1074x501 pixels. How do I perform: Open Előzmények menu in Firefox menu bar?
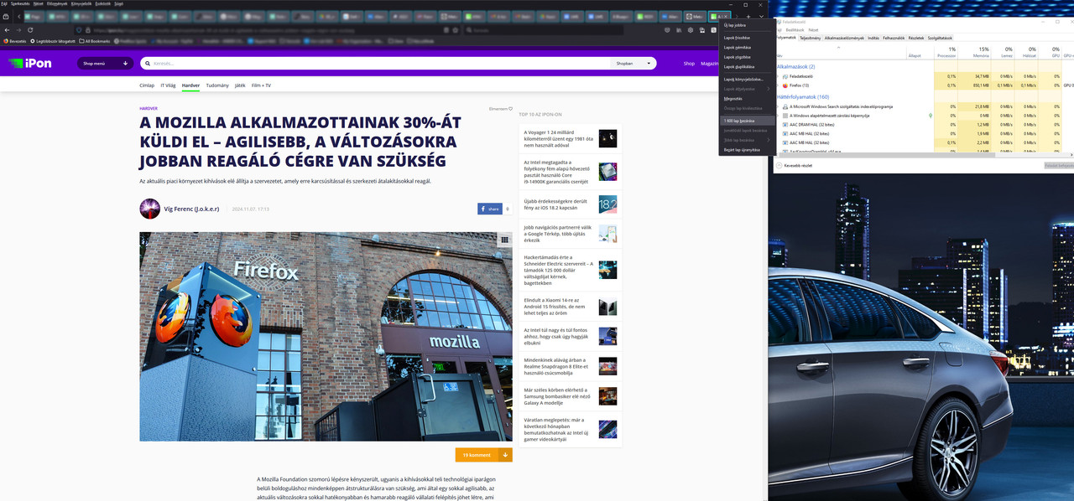tap(57, 3)
